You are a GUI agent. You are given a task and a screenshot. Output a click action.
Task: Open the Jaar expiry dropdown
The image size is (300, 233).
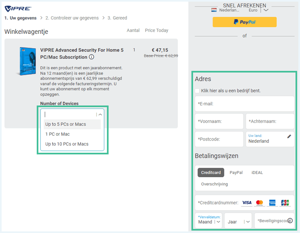tap(238, 221)
